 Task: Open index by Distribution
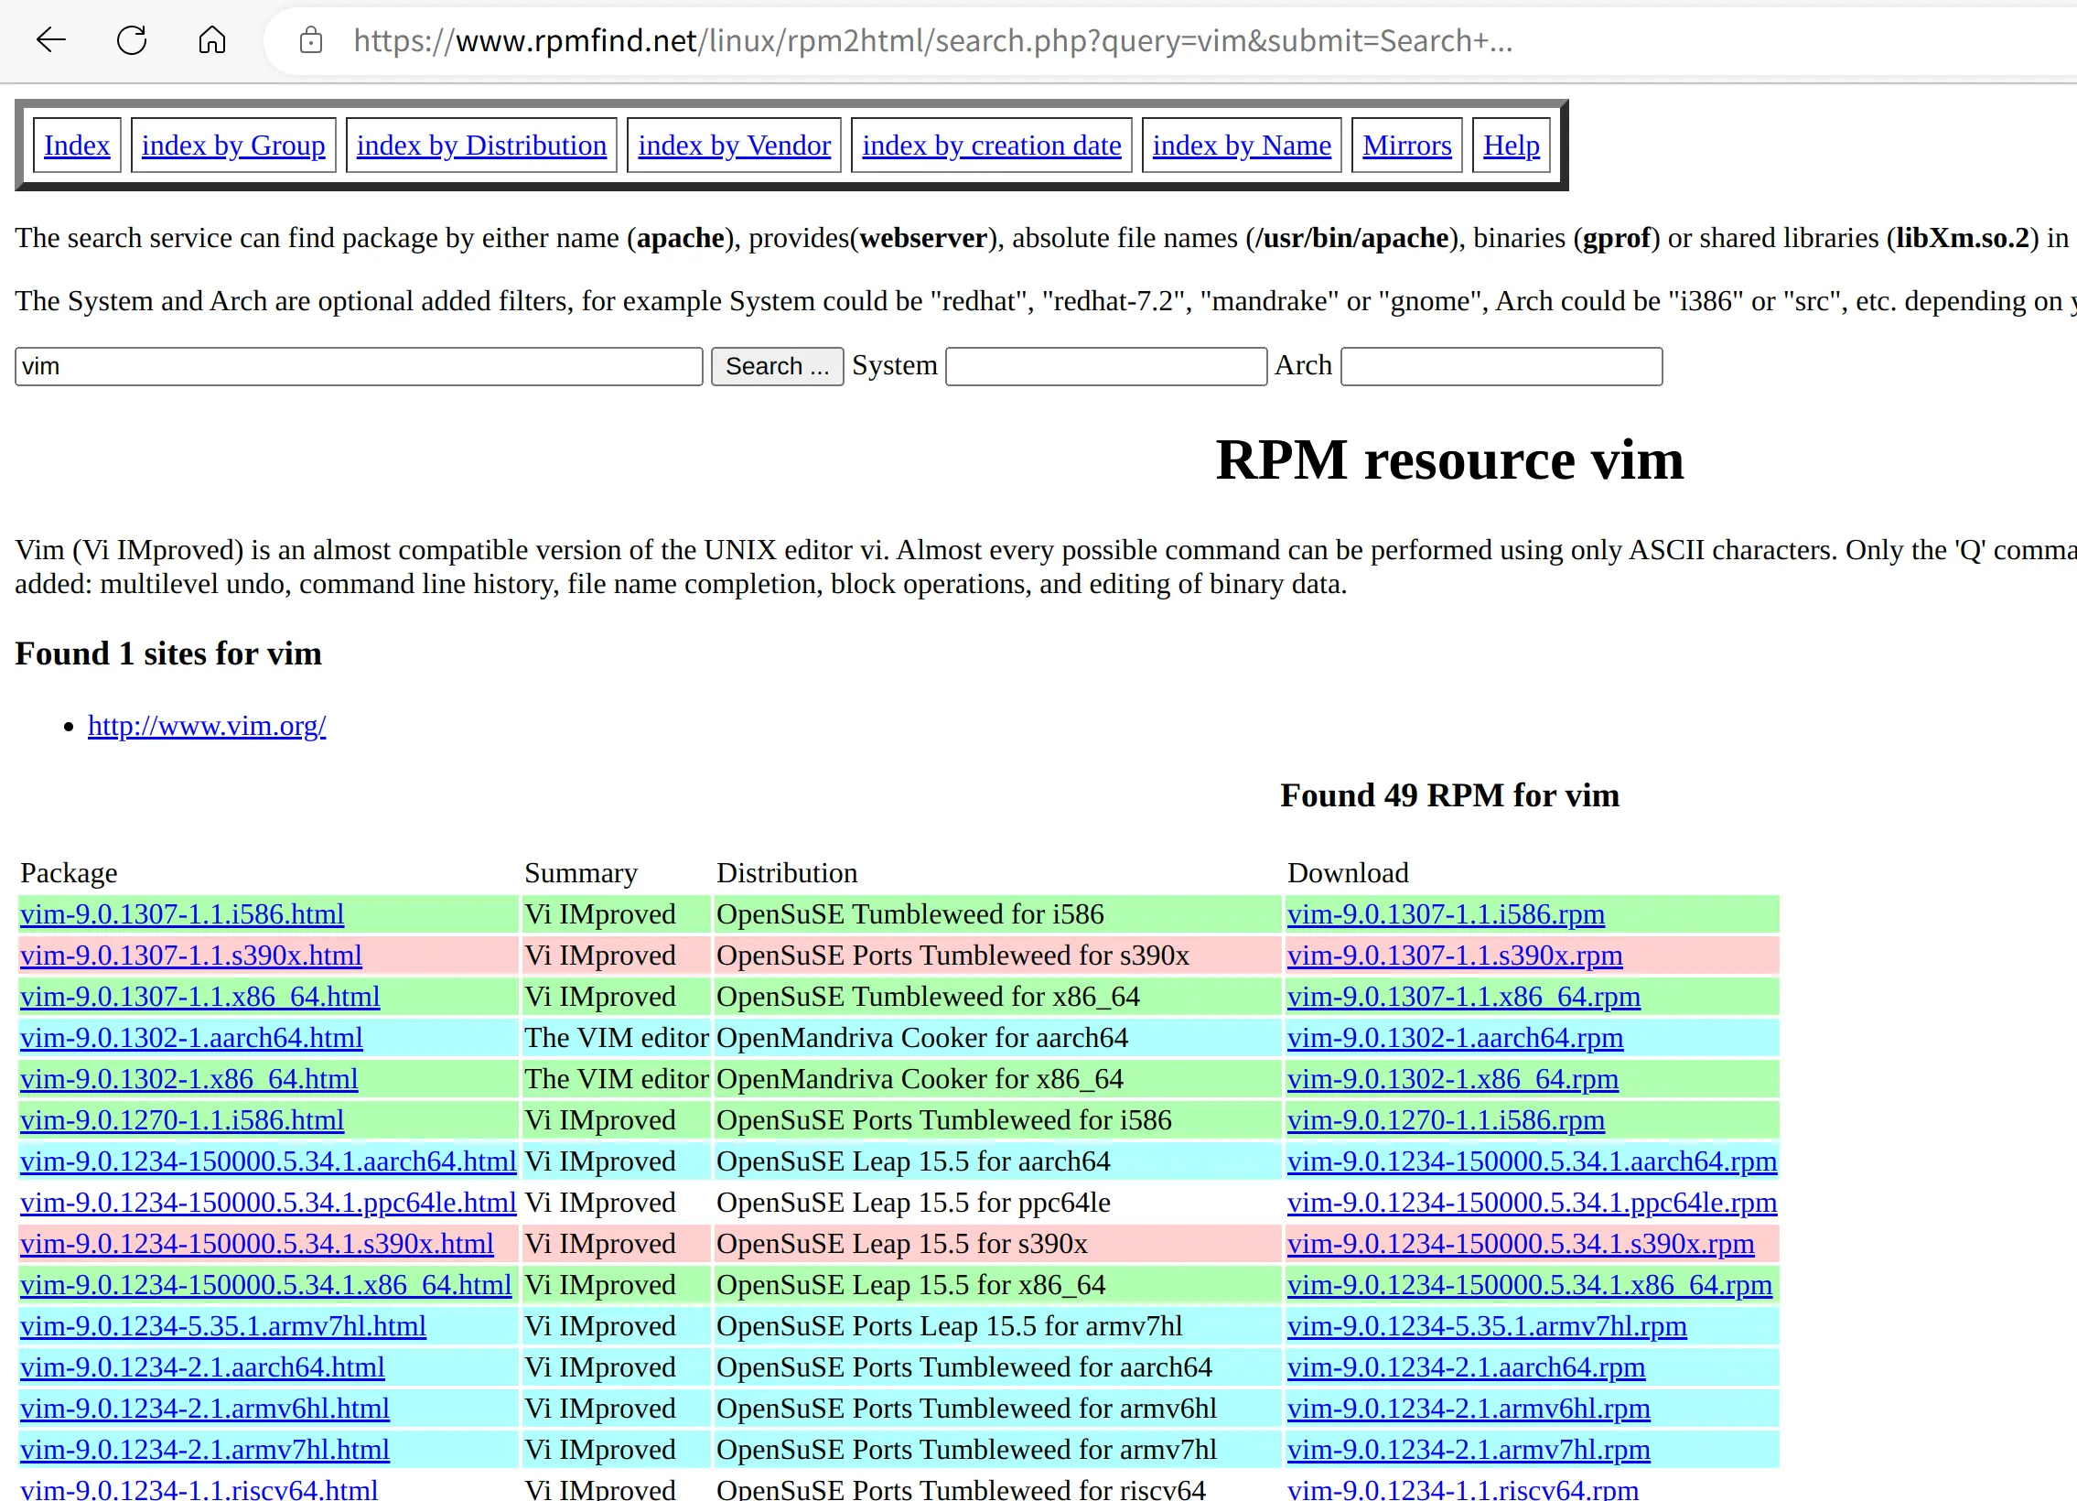pyautogui.click(x=481, y=146)
